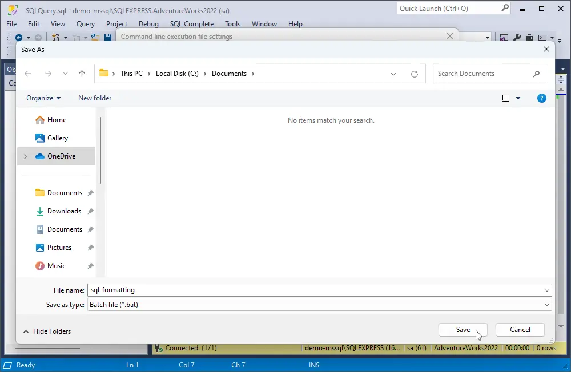
Task: Click the New folder button
Action: coord(95,98)
